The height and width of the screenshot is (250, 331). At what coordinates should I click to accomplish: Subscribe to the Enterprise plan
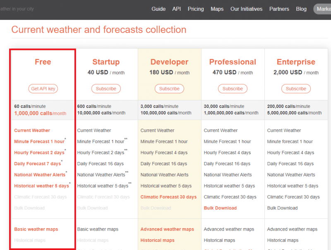296,89
